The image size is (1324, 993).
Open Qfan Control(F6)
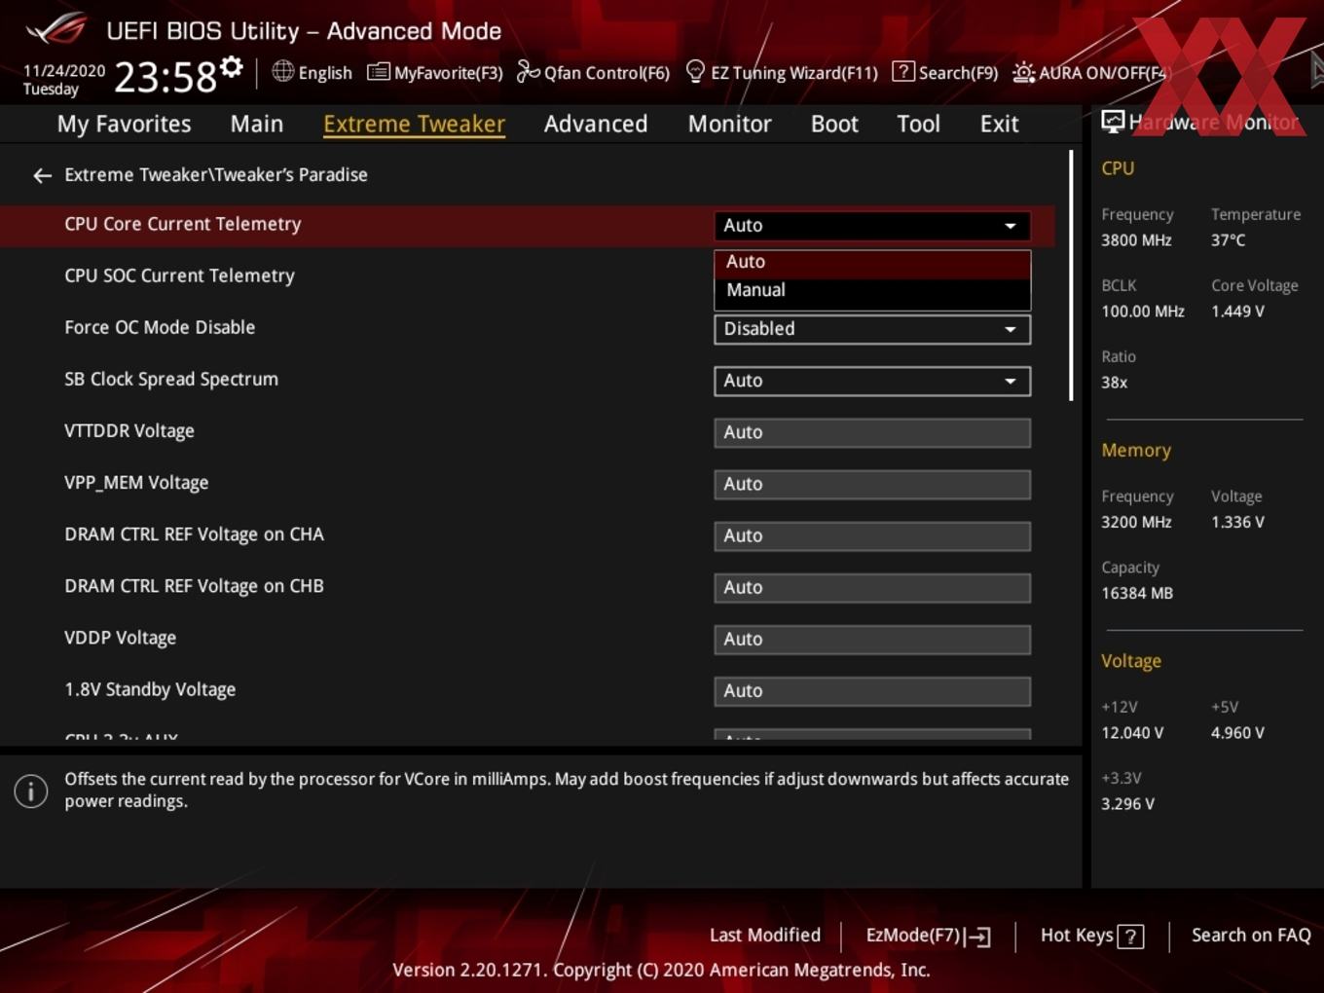point(593,72)
